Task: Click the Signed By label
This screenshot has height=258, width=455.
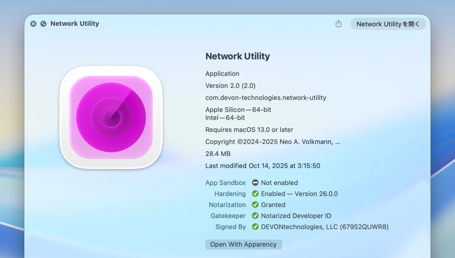Action: 230,227
